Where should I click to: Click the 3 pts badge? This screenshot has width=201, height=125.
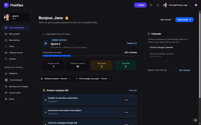pos(126,100)
